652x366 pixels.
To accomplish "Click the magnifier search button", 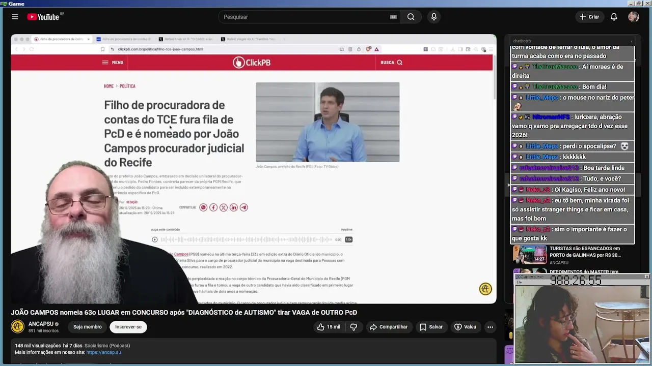I will tap(411, 17).
